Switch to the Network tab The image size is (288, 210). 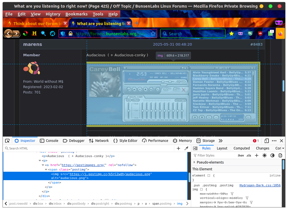click(99, 141)
